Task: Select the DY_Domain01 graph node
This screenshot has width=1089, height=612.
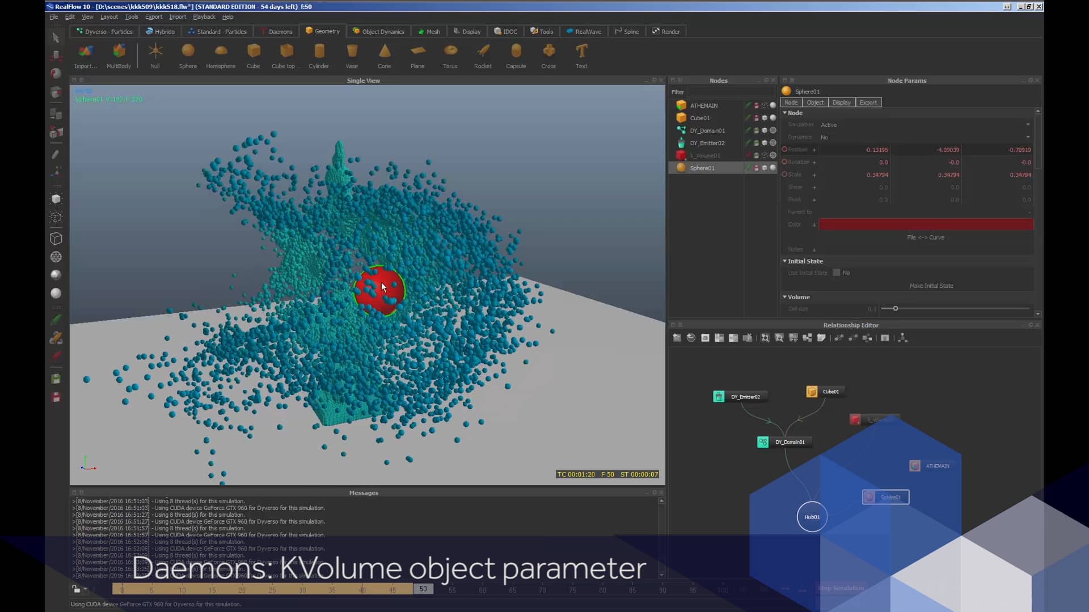Action: (784, 442)
